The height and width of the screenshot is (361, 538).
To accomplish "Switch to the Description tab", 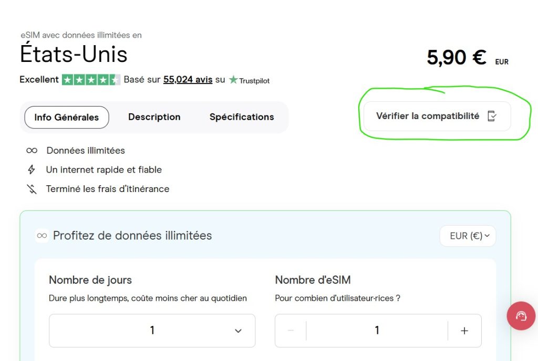I will point(154,117).
